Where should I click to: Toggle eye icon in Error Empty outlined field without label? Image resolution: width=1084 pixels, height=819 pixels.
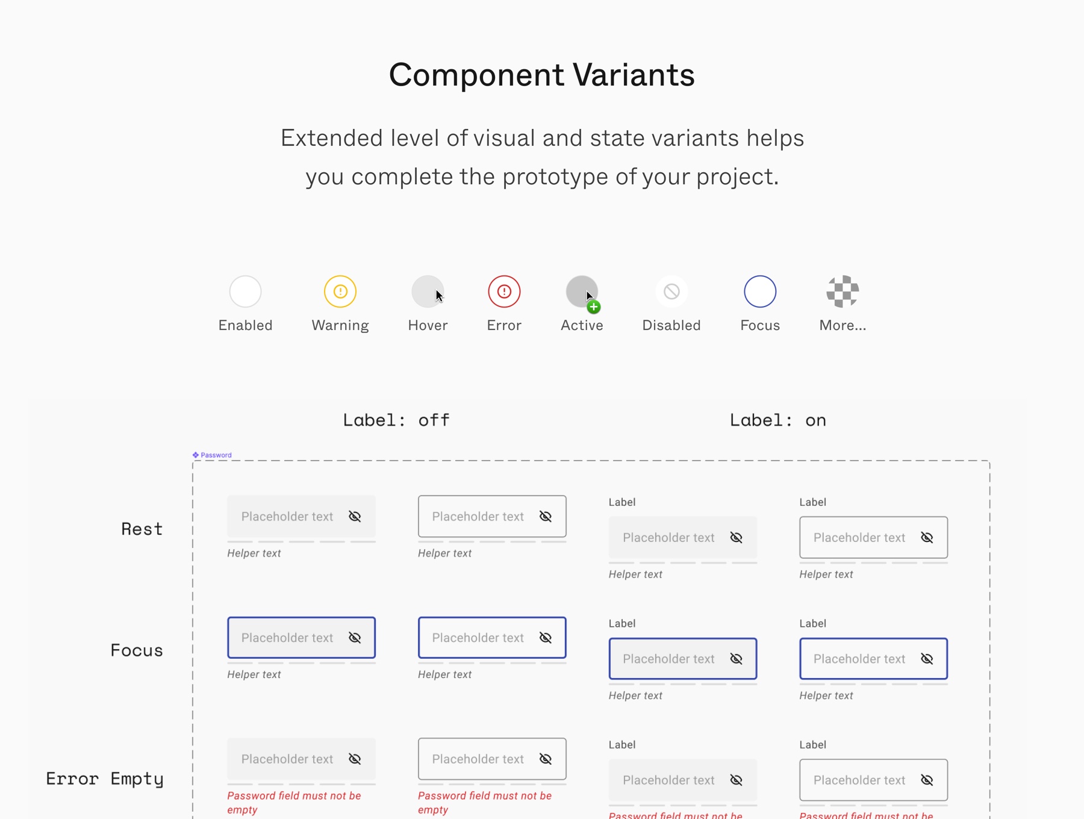pos(546,759)
